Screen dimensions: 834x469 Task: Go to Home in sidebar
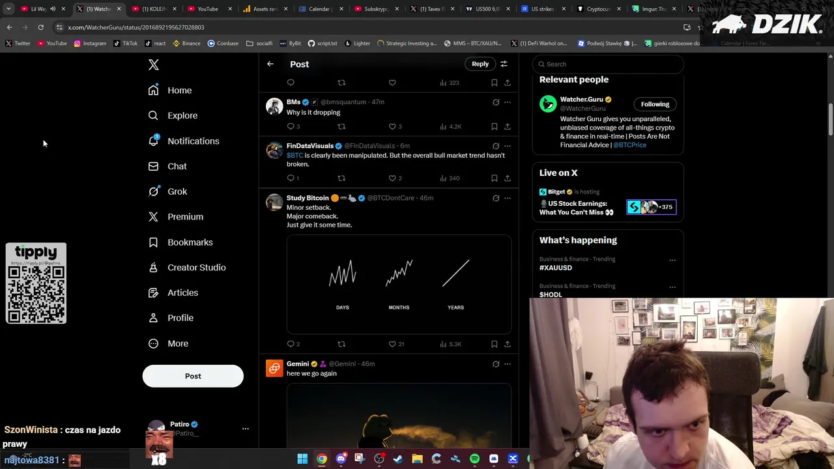170,91
